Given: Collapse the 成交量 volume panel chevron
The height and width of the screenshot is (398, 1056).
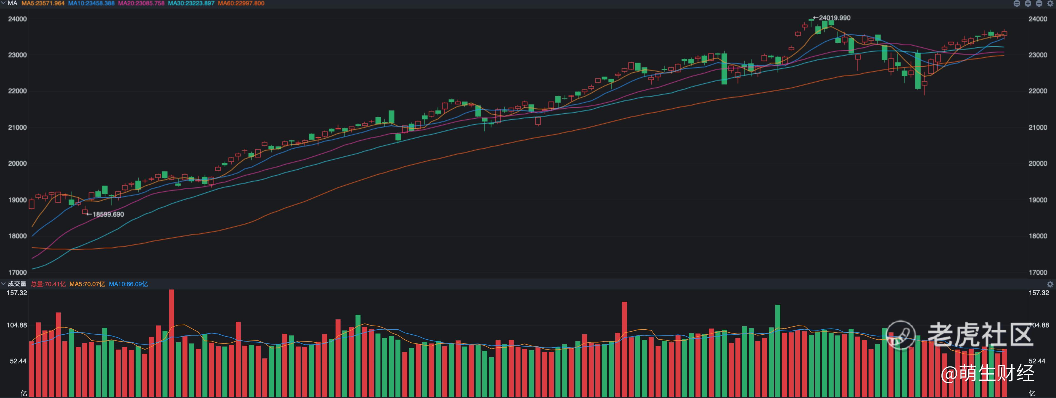Looking at the screenshot, I should tap(3, 283).
